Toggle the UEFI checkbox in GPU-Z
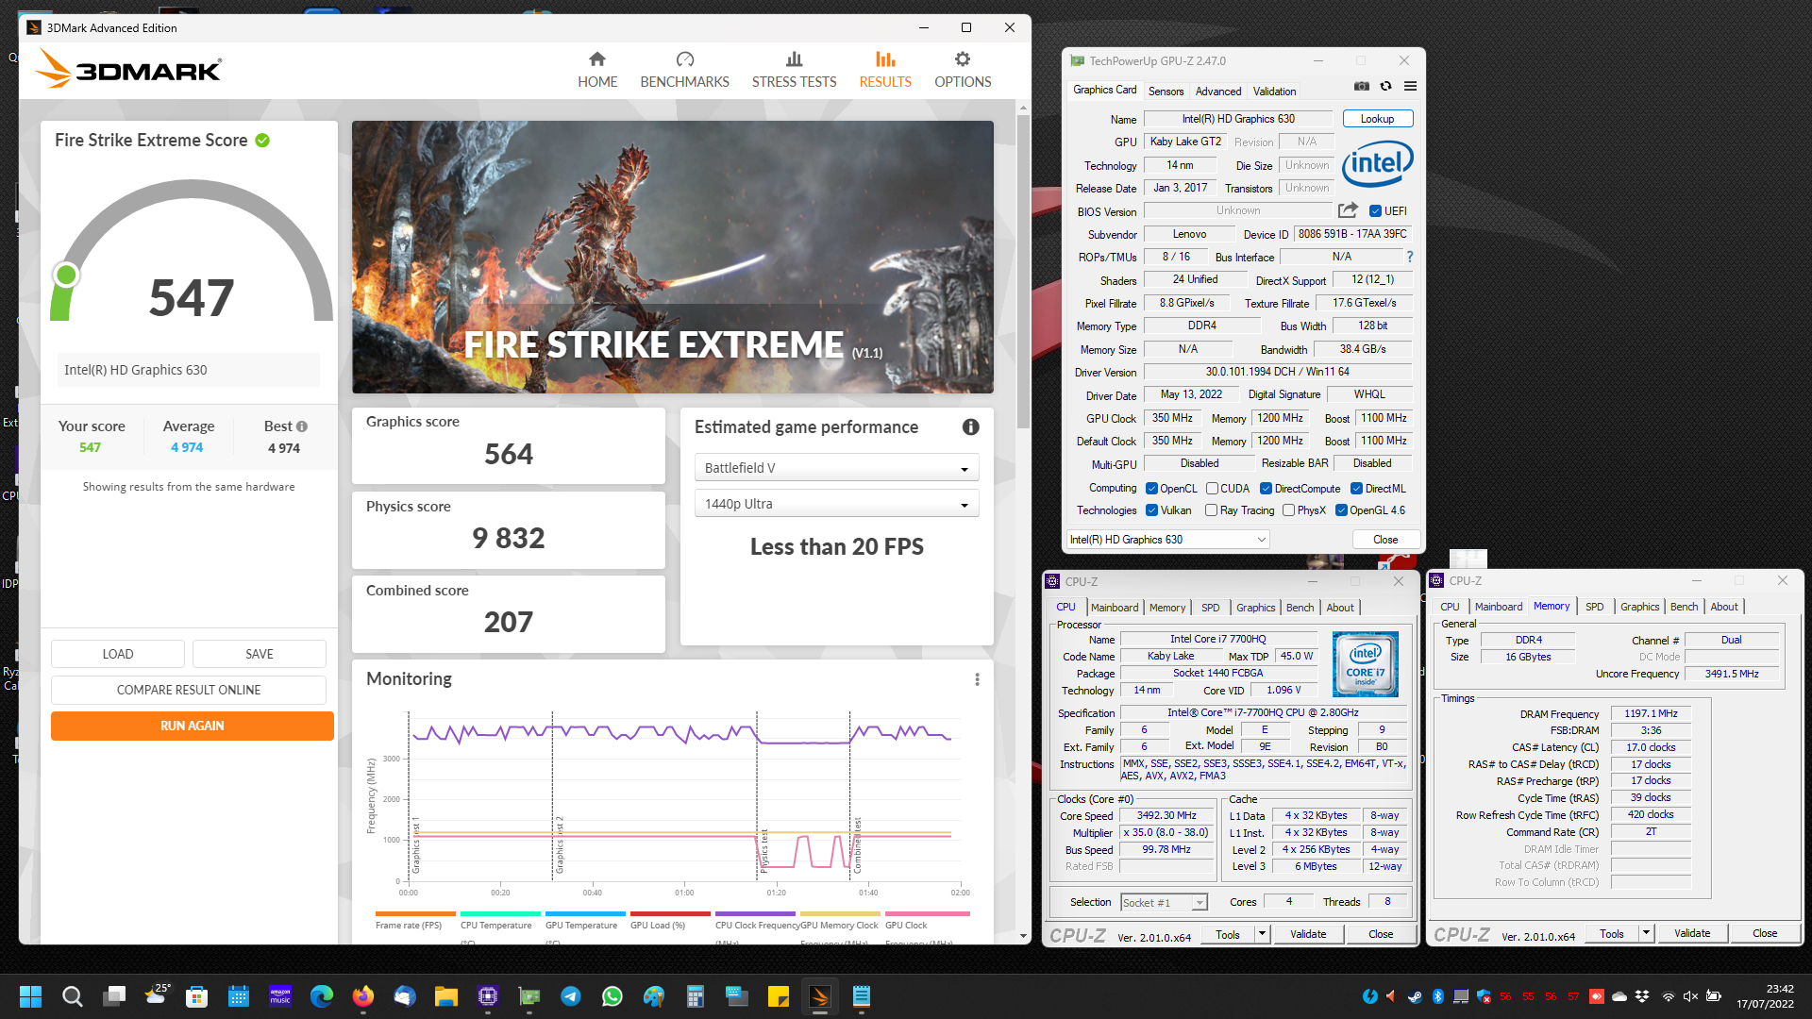 click(x=1375, y=211)
